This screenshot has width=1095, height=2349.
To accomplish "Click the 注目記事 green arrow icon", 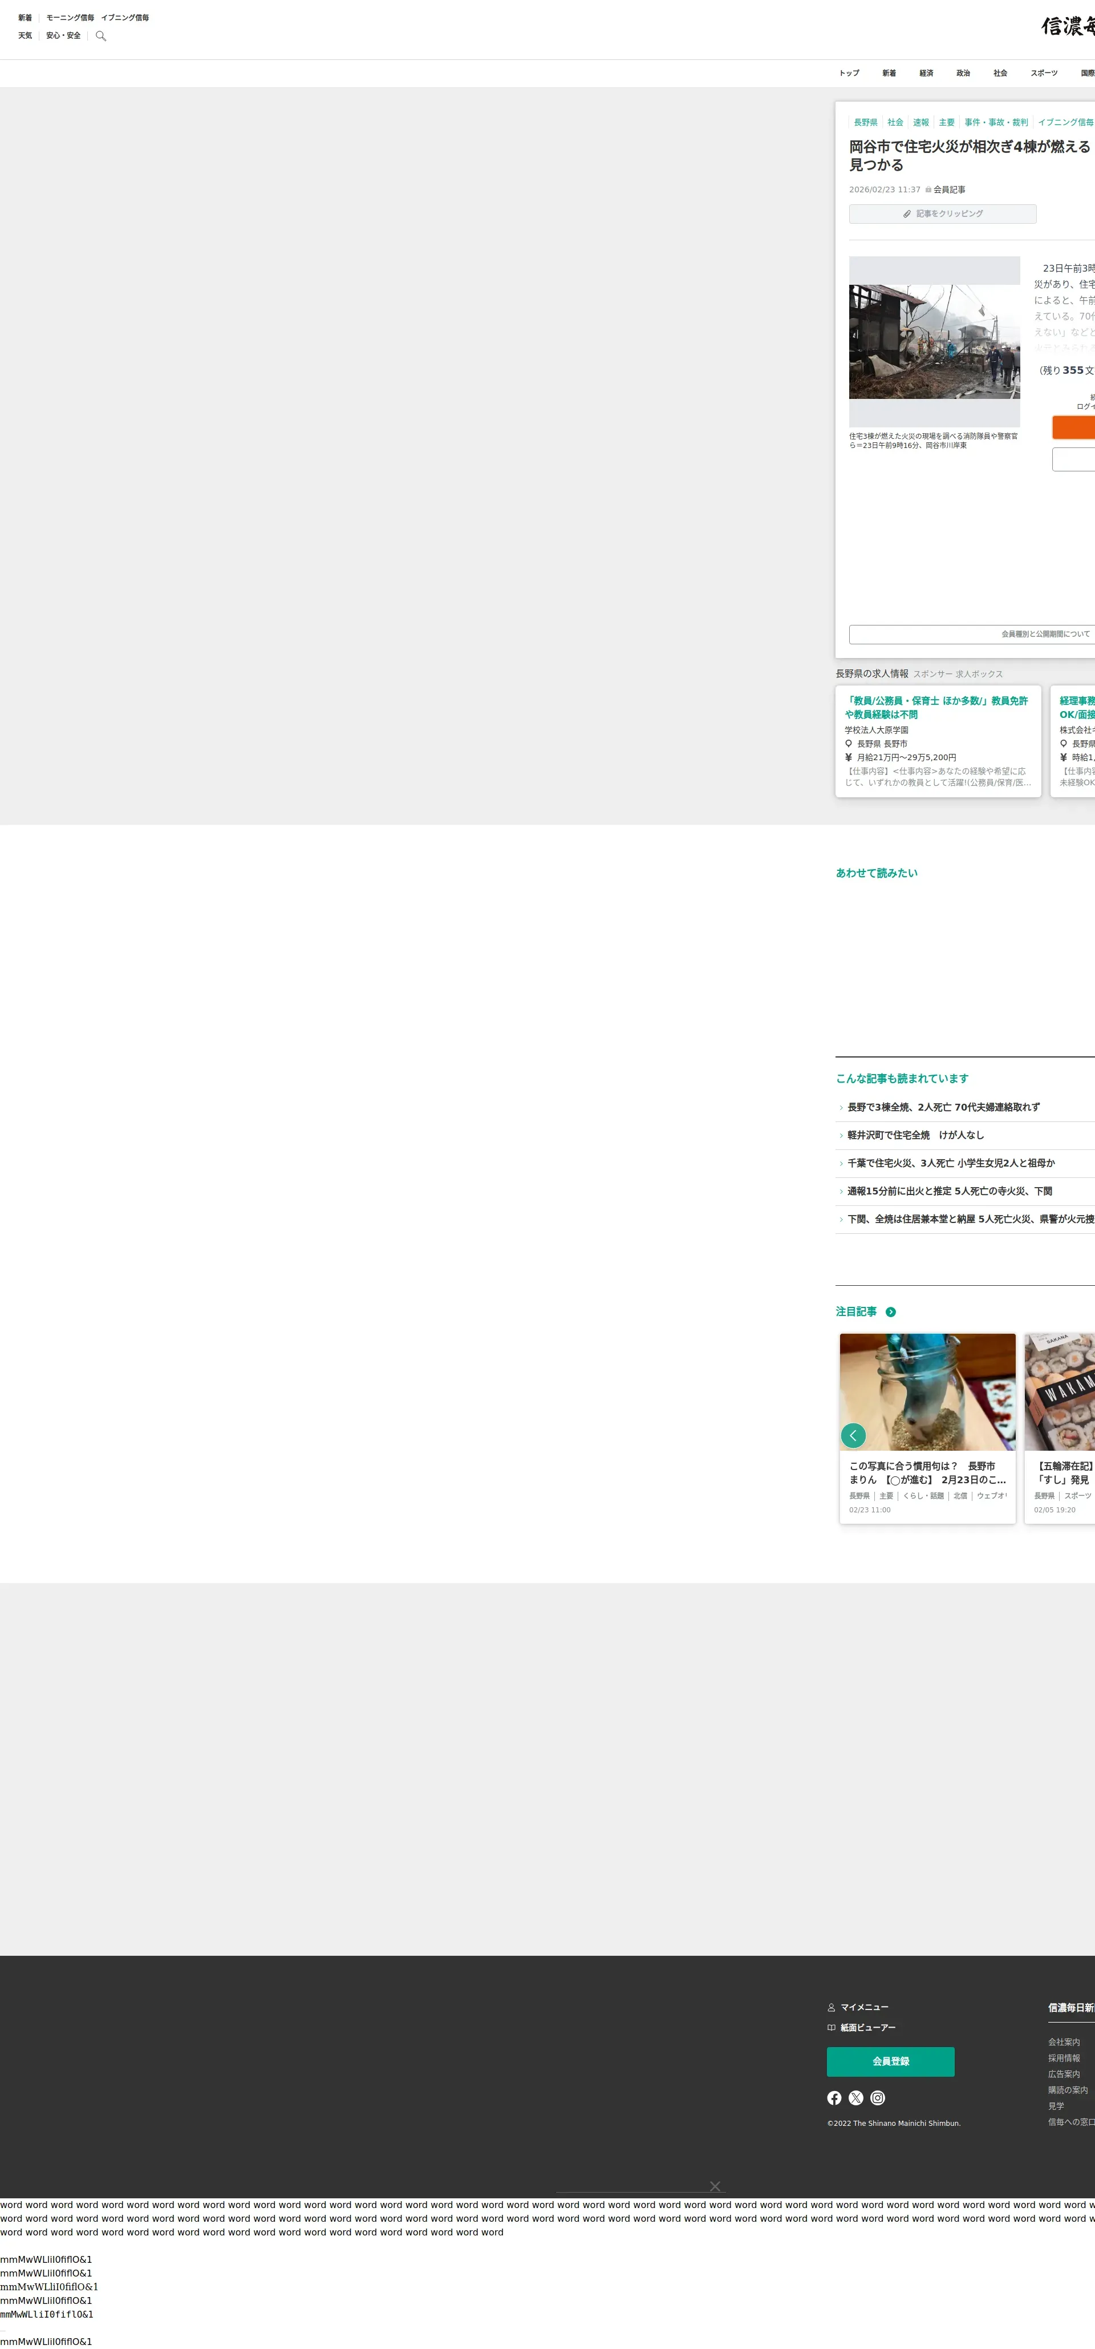I will tap(891, 1312).
